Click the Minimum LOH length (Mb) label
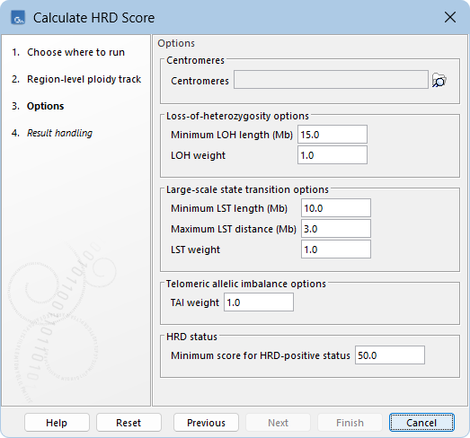This screenshot has height=438, width=470. (x=232, y=135)
